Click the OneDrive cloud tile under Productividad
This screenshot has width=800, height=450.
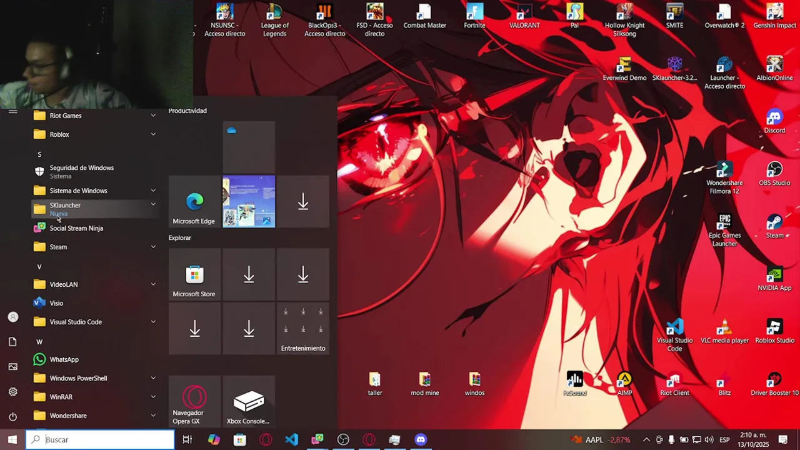[249, 147]
